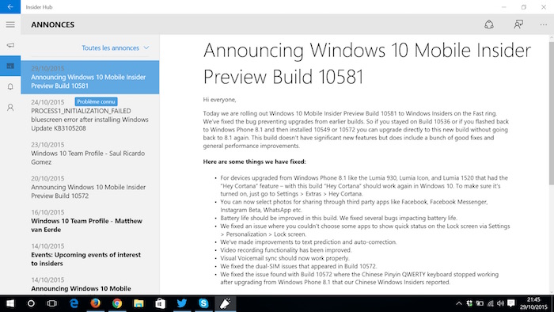Open announcement for Preview Build 10572
Image resolution: width=554 pixels, height=312 pixels.
pyautogui.click(x=90, y=187)
